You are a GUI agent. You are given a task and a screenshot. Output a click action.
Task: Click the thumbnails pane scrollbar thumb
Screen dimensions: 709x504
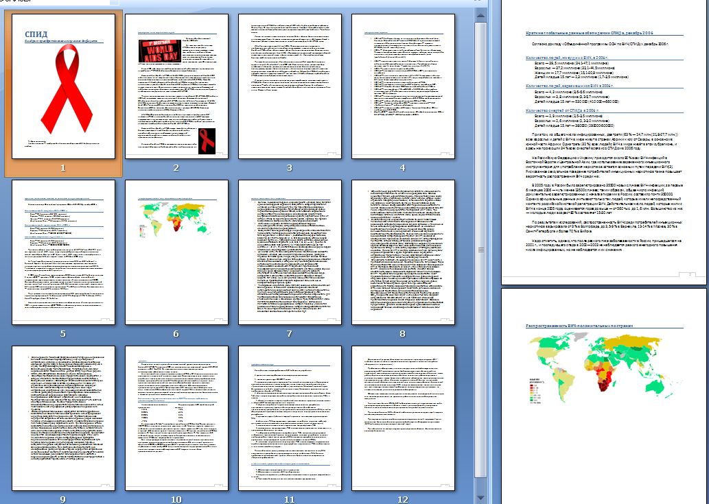(480, 250)
